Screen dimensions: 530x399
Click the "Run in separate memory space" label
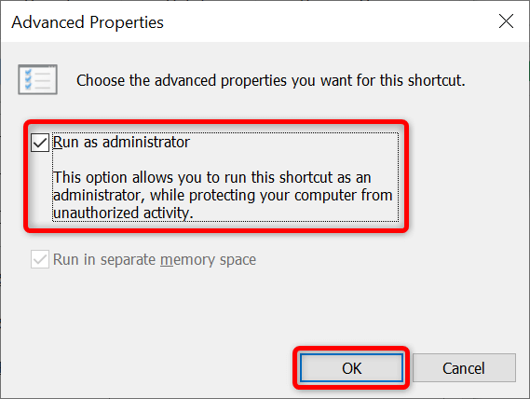click(155, 259)
